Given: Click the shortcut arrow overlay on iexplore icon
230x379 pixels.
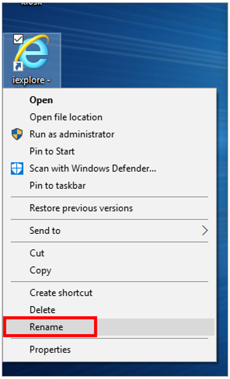Looking at the screenshot, I should click(18, 66).
